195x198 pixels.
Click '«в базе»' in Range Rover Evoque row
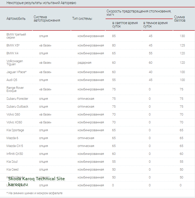tap(45, 89)
